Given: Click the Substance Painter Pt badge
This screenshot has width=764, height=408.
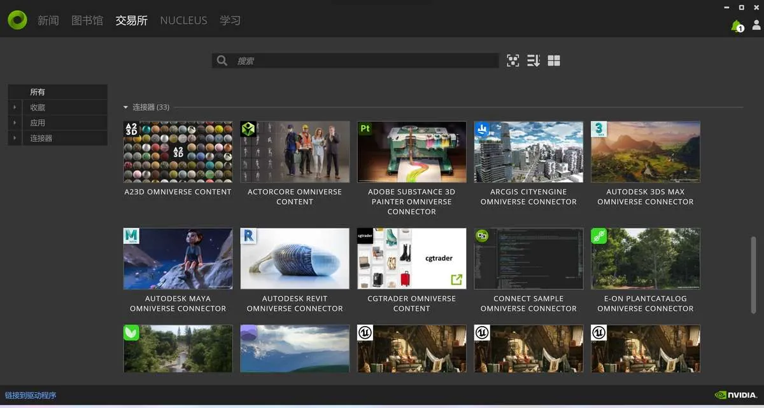Looking at the screenshot, I should (365, 129).
